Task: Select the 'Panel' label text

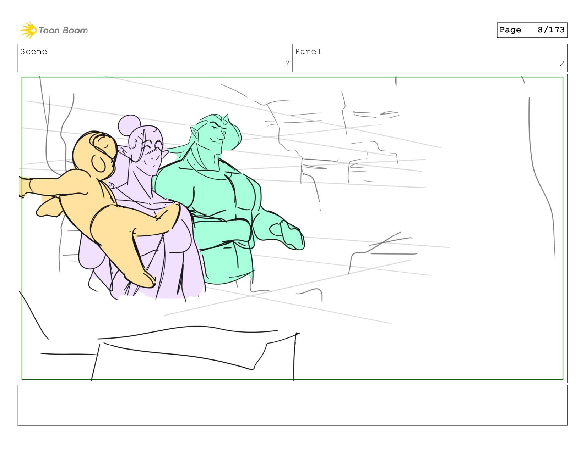Action: coord(308,52)
